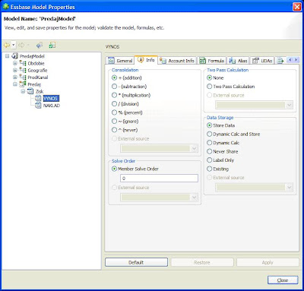Image resolution: width=304 pixels, height=291 pixels.
Task: Click the back navigation arrow icon
Action: coord(7,46)
